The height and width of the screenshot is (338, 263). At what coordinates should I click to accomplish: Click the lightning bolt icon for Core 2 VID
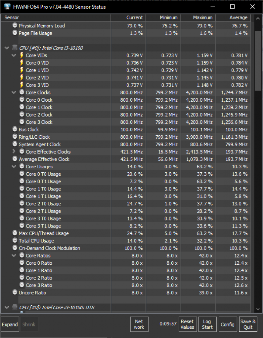22,77
